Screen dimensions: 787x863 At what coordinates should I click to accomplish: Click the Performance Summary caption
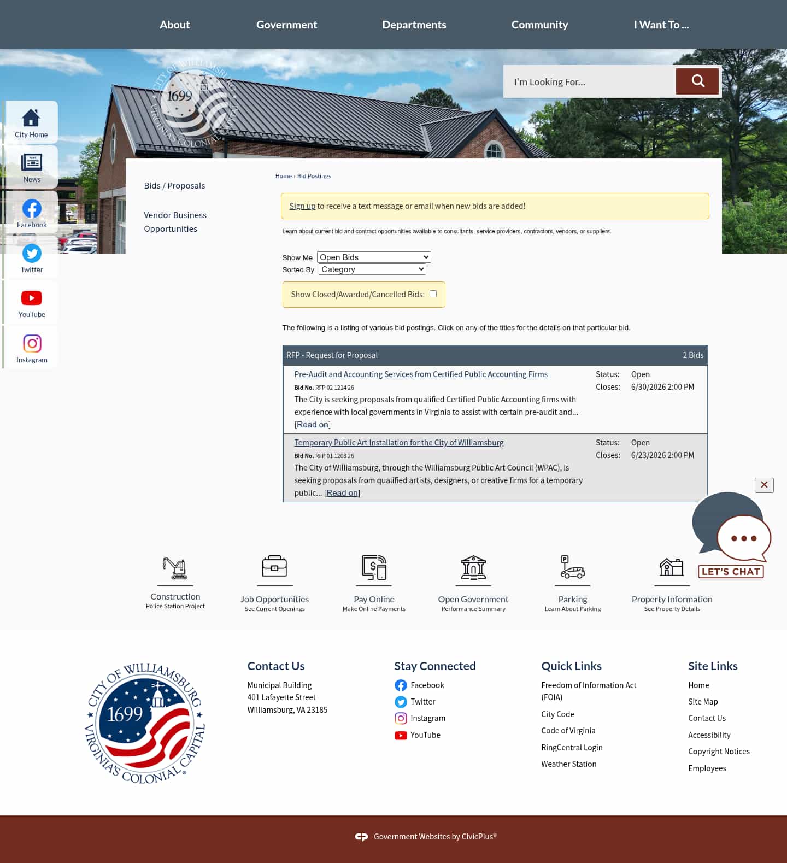tap(473, 609)
